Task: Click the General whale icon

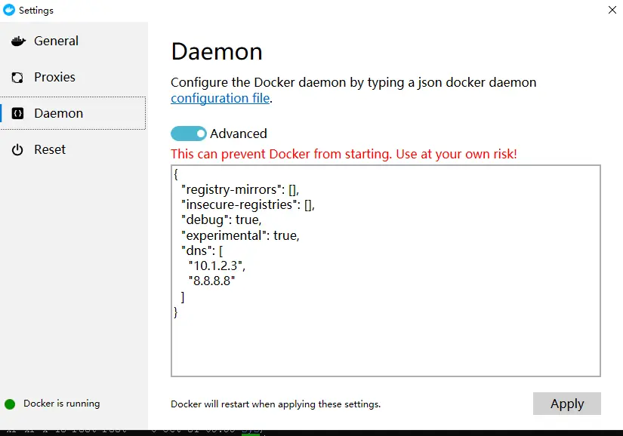Action: tap(18, 41)
